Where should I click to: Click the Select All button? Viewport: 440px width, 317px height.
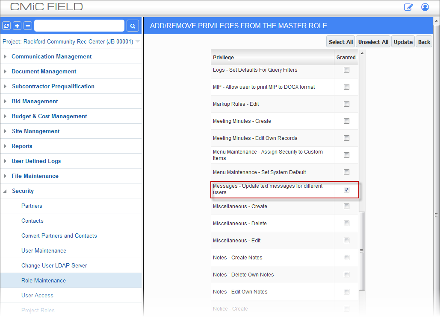point(341,42)
